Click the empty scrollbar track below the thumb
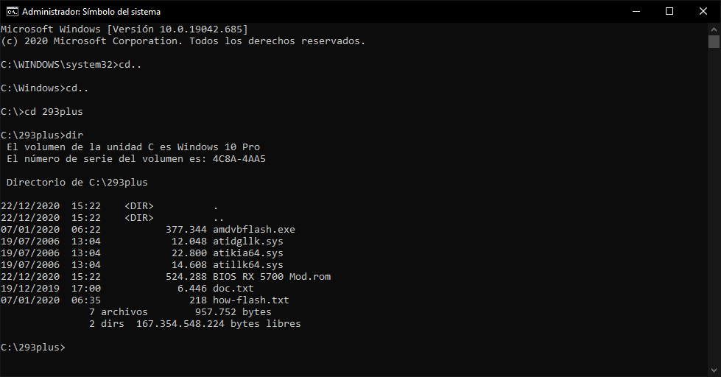The width and height of the screenshot is (721, 377). click(714, 206)
